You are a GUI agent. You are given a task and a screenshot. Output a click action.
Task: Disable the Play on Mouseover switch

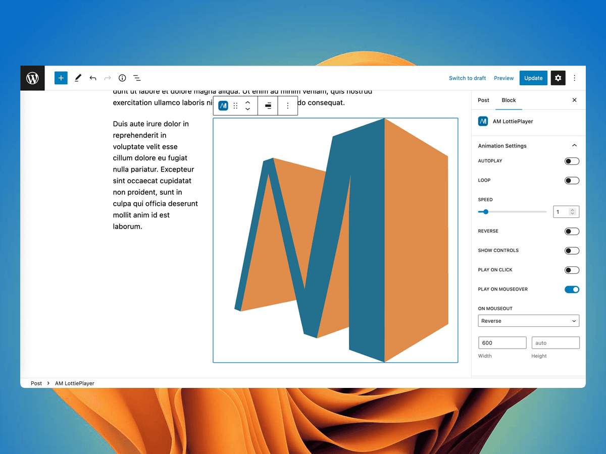tap(572, 290)
